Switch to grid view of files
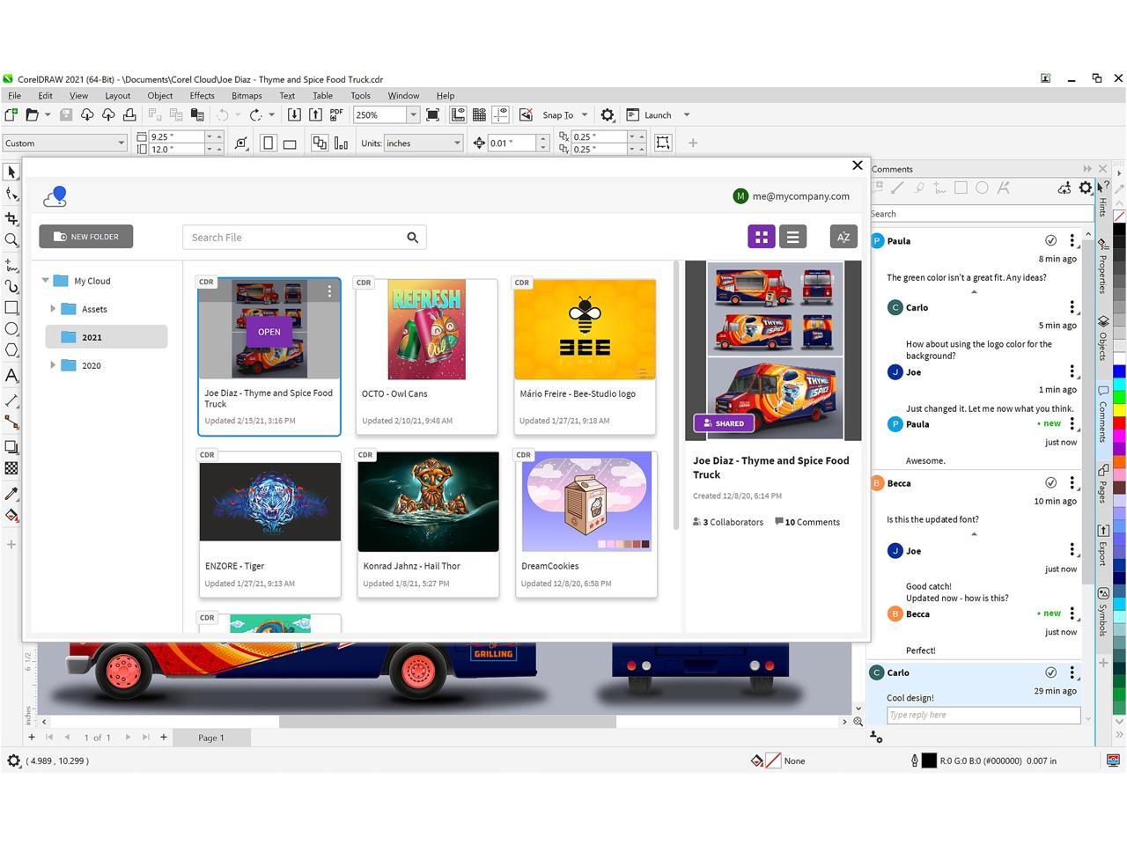The image size is (1127, 845). tap(761, 237)
